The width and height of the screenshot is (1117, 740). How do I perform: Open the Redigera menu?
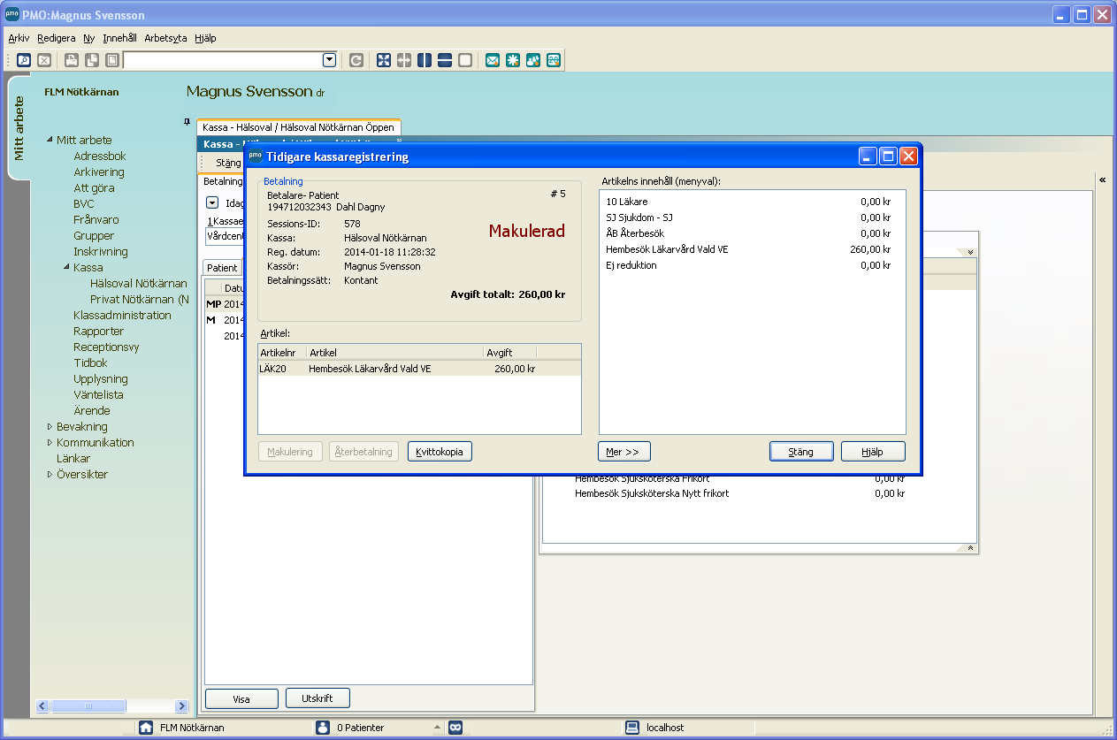57,38
